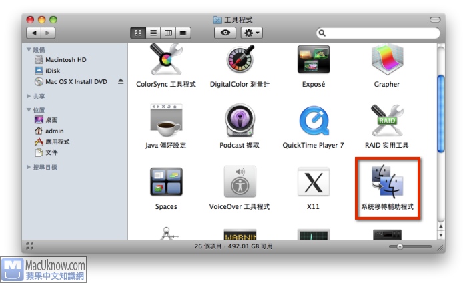This screenshot has height=283, width=467.
Task: Switch to Cover Flow view
Action: coord(183,33)
